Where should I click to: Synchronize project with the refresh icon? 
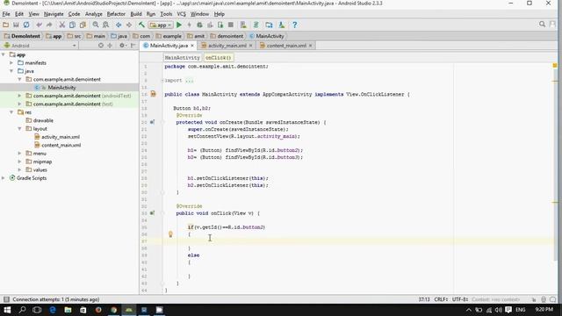tap(26, 25)
